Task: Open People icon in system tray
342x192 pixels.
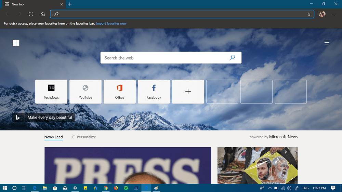Action: [x=262, y=188]
